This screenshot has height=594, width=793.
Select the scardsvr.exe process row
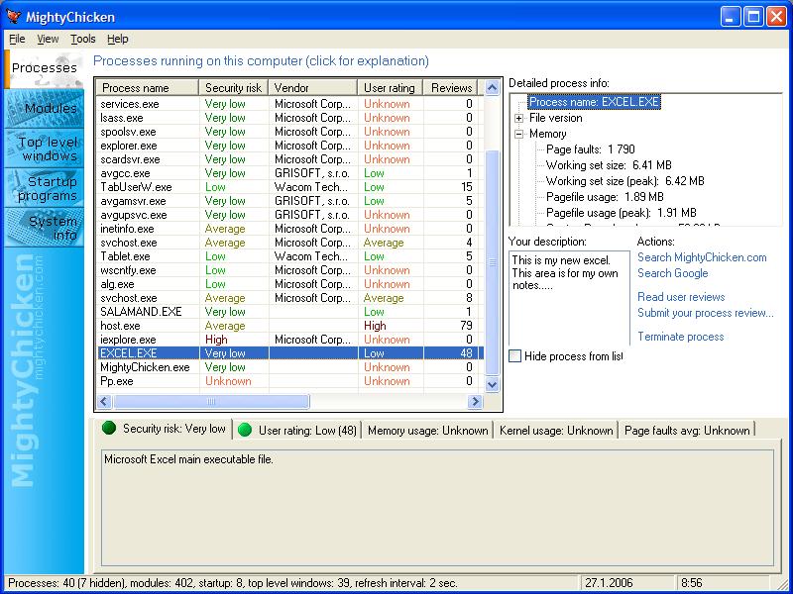(290, 159)
